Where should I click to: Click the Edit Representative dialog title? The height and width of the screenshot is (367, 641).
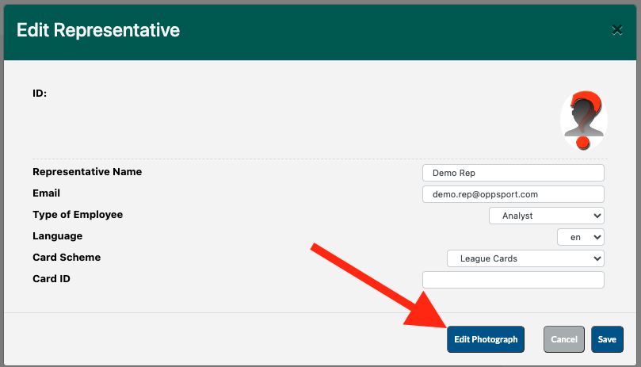98,30
